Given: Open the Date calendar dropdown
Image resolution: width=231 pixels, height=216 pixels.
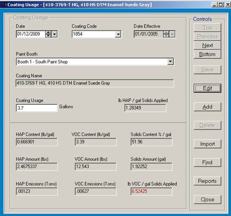Looking at the screenshot, I should 55,34.
